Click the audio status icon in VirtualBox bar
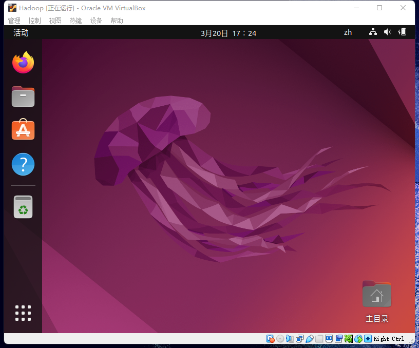419x348 pixels. (x=290, y=339)
